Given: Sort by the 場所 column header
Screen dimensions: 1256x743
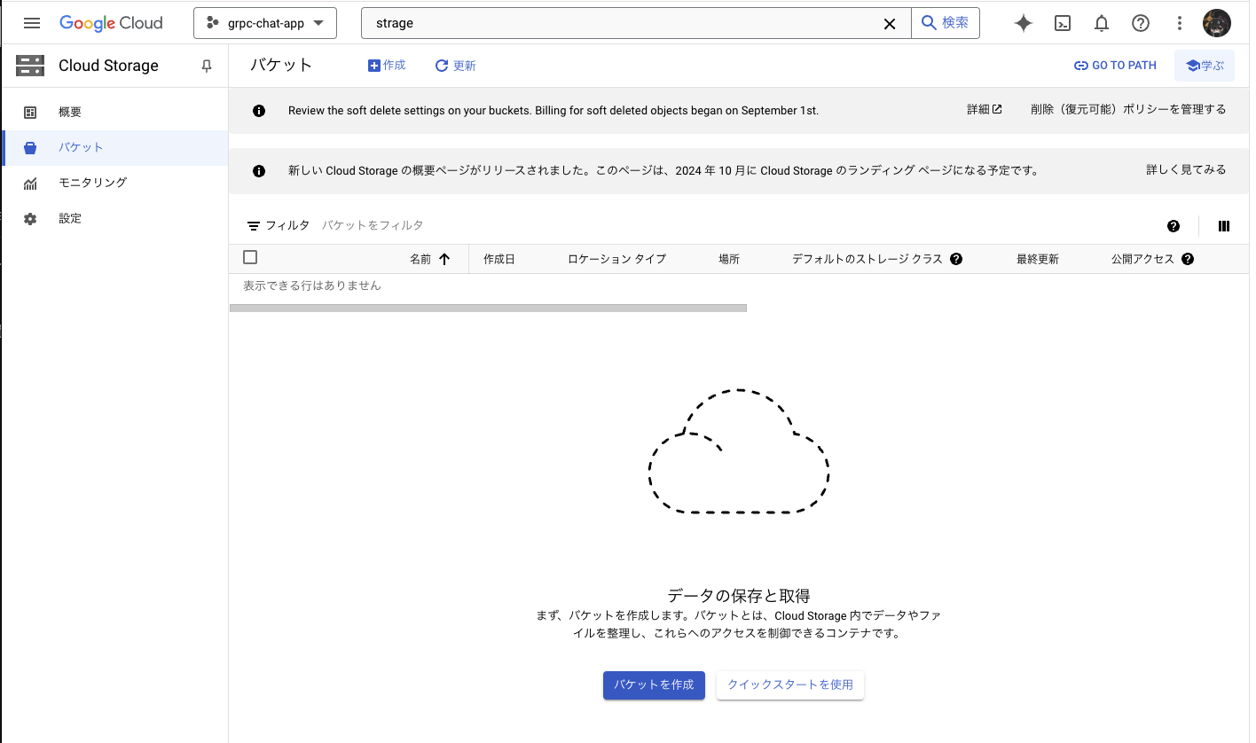Looking at the screenshot, I should coord(729,259).
